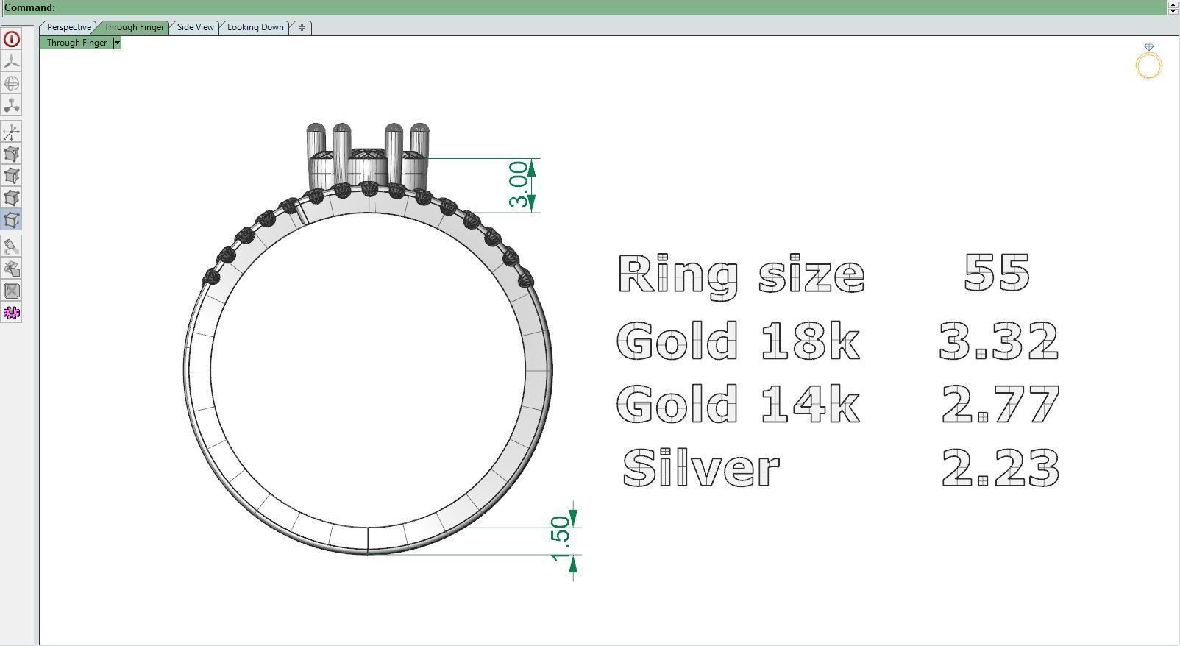Screen dimensions: 1180x646
Task: Click command line scroll down arrow
Action: (1173, 11)
